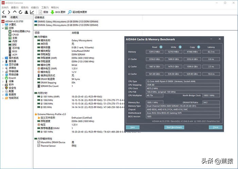Click the Close button in benchmark window
This screenshot has width=238, height=169.
point(216,127)
